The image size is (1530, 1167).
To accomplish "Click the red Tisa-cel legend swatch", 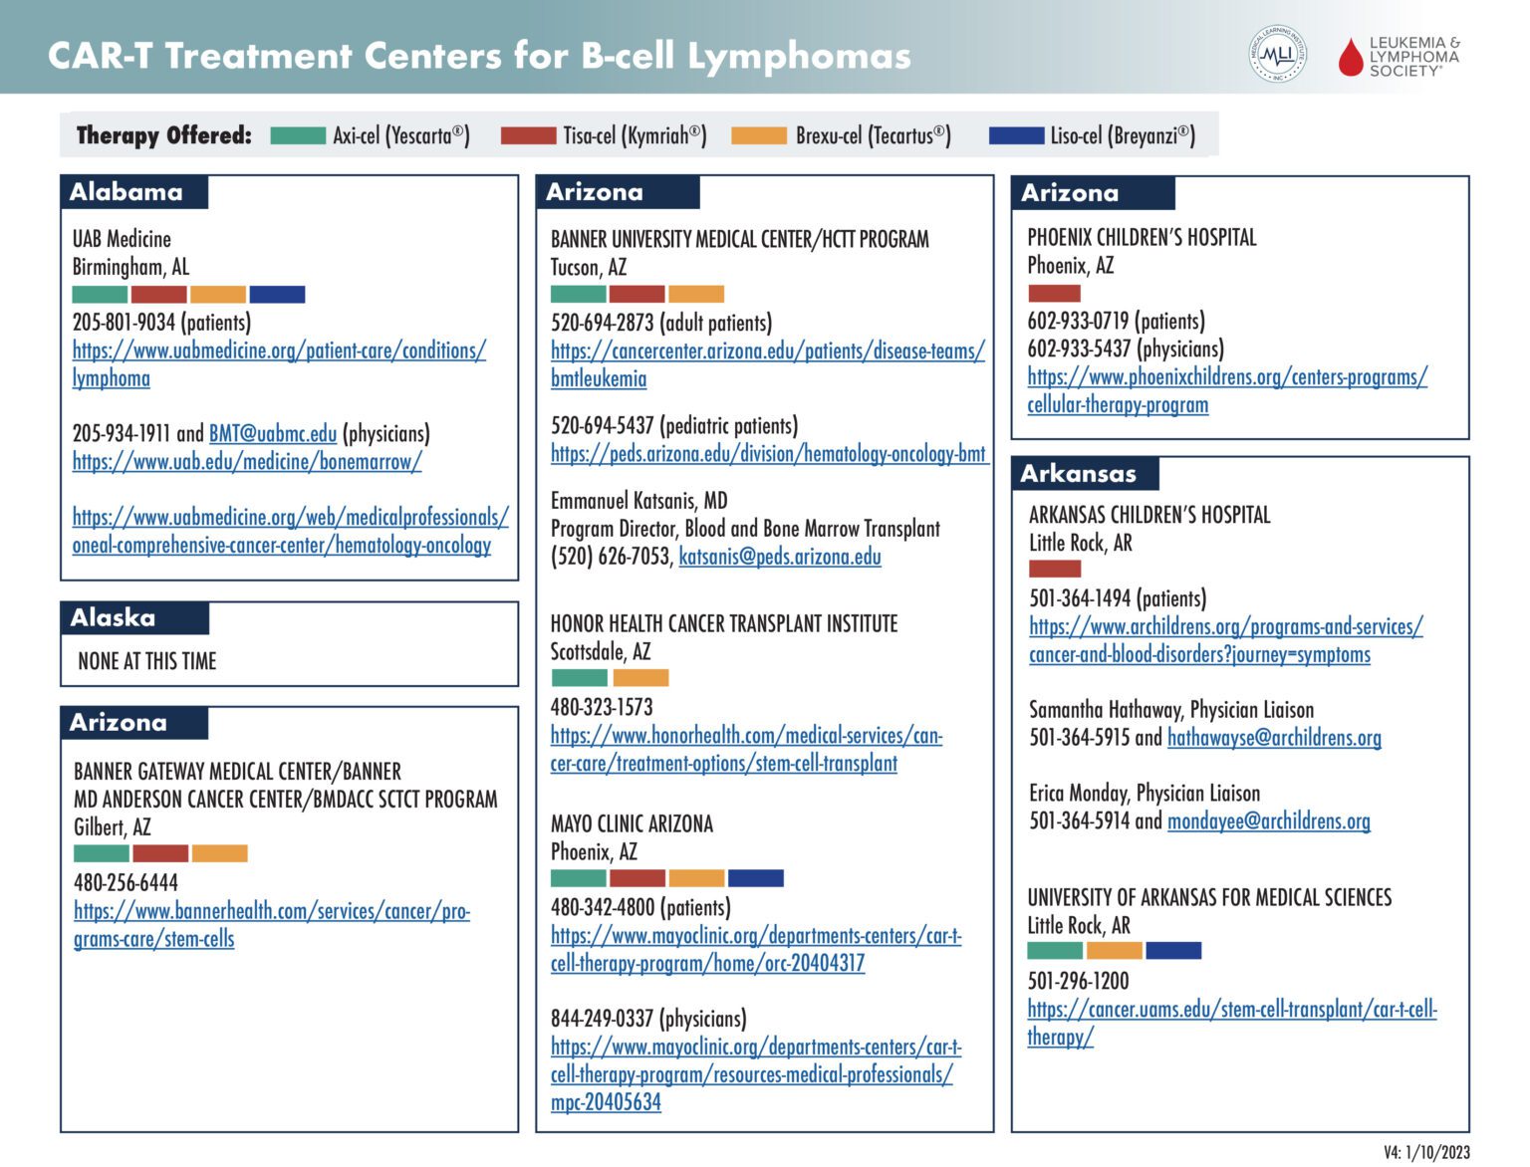I will (x=528, y=135).
